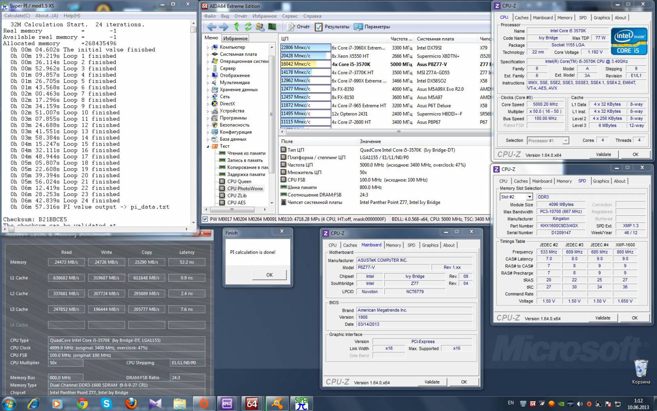Select the Чтение из памяти test item
The width and height of the screenshot is (657, 411).
[x=246, y=153]
